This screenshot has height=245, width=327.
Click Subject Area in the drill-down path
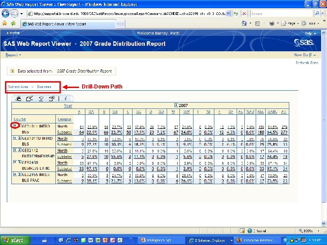point(18,87)
